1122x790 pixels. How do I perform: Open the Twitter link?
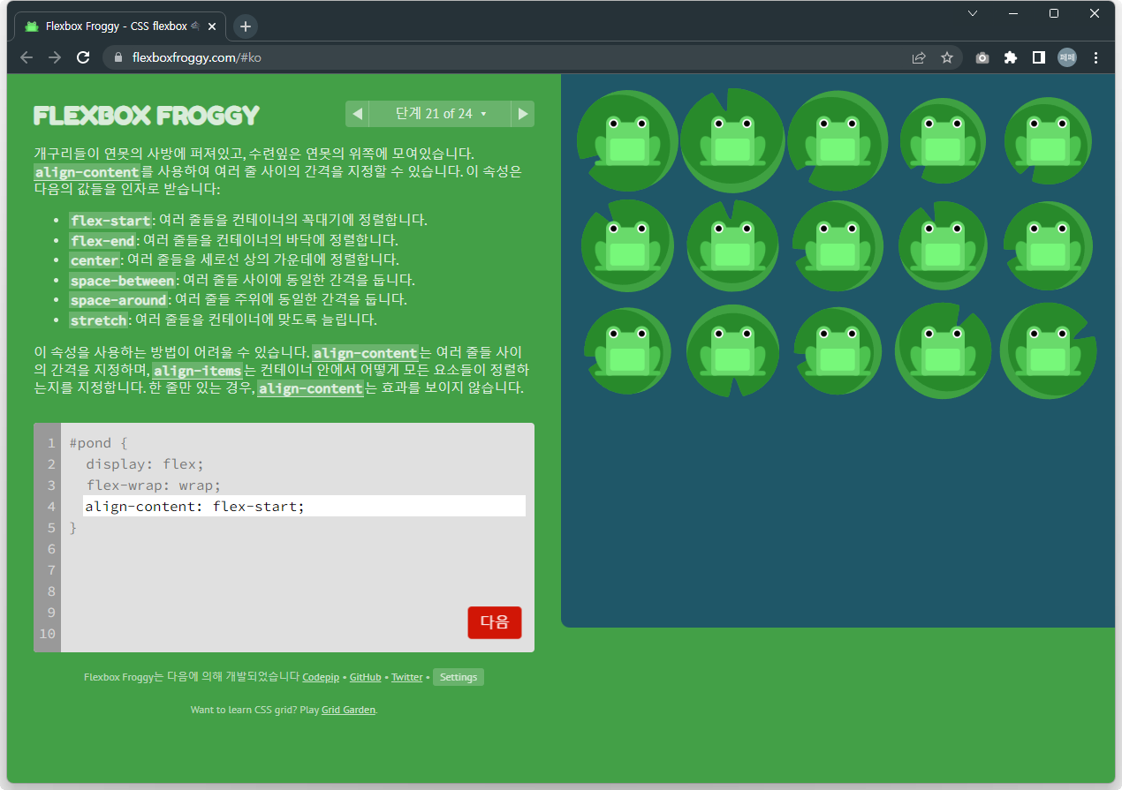coord(407,677)
